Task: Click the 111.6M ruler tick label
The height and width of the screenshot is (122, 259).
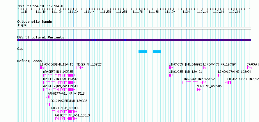Action: pos(122,12)
